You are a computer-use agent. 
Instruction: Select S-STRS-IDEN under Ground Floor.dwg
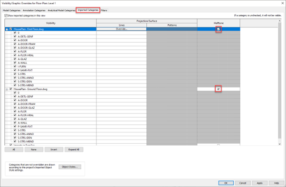click(x=25, y=138)
